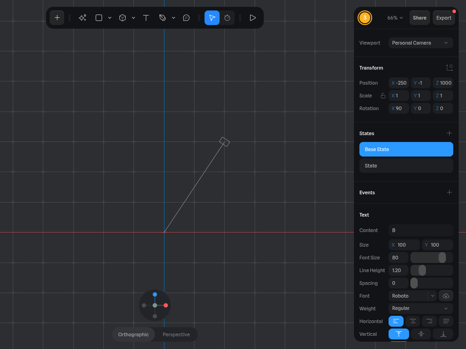The image size is (466, 349).
Task: Click the bottom gray gizmo handle
Action: click(x=155, y=316)
